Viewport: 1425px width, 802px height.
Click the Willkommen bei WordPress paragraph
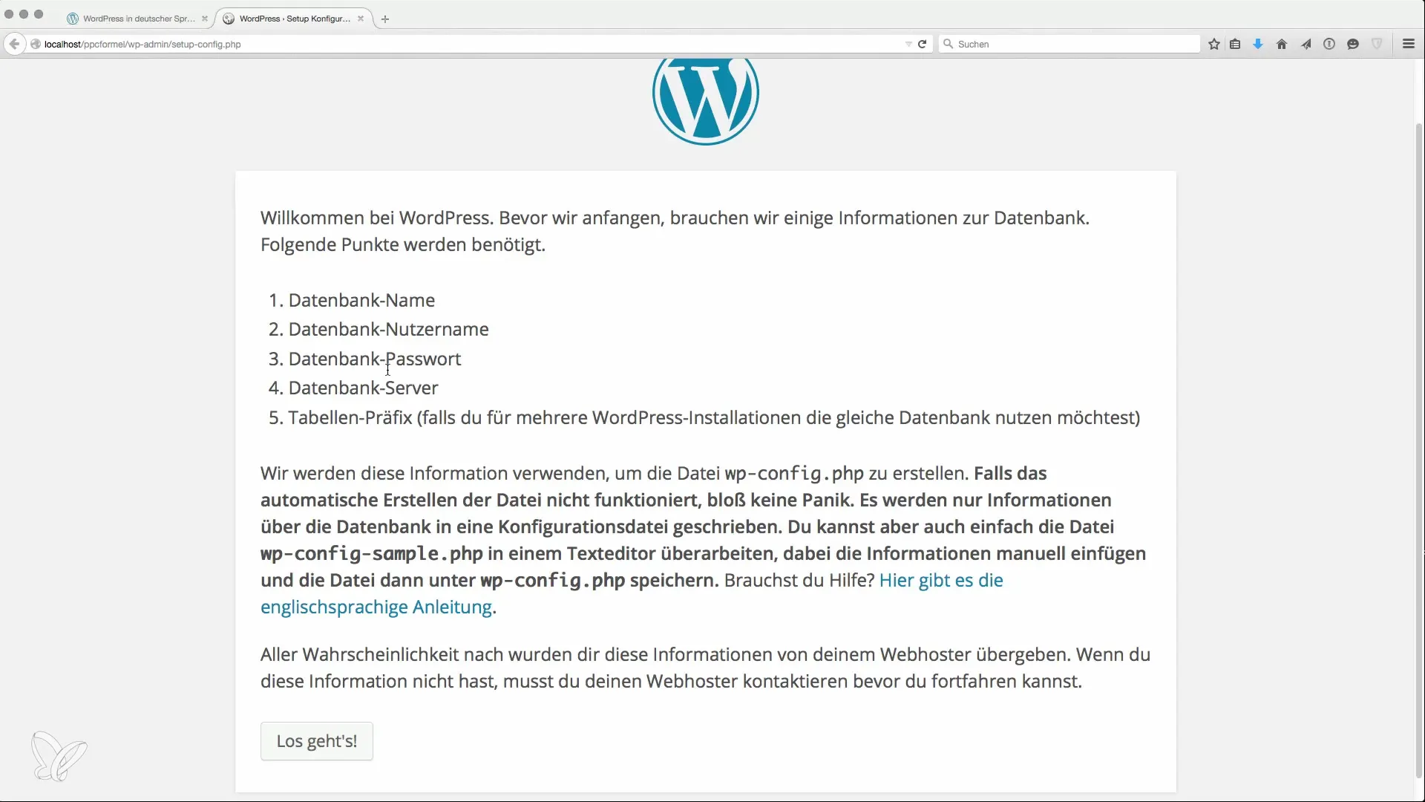675,231
